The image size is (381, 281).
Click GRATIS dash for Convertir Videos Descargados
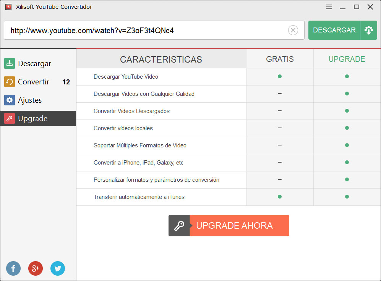pos(280,111)
